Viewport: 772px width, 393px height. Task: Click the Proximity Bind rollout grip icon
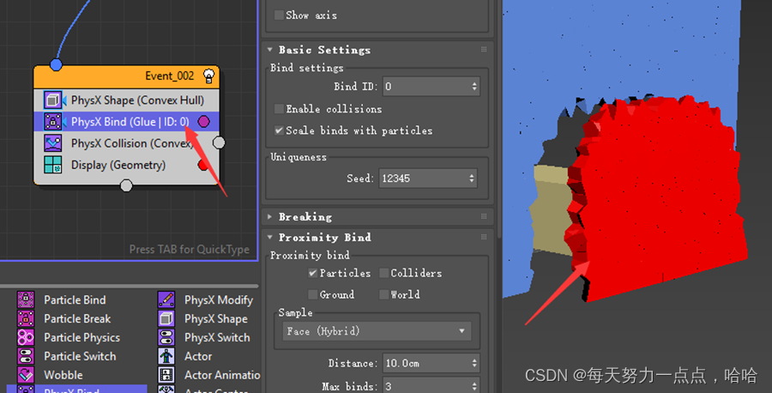(484, 237)
